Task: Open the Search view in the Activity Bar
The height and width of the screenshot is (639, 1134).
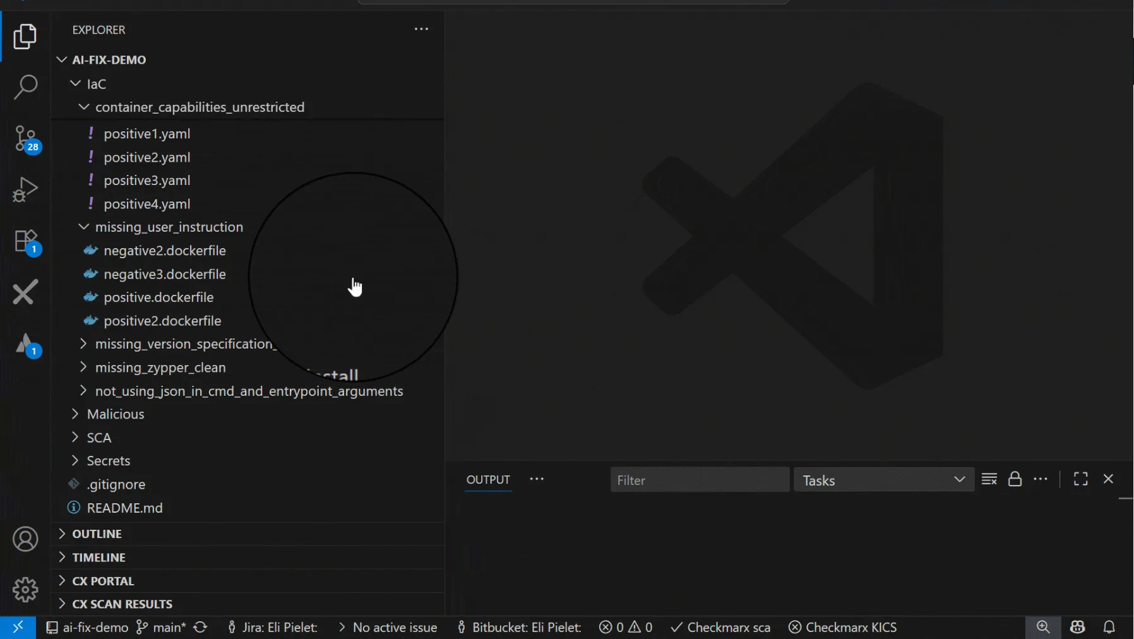Action: [25, 87]
